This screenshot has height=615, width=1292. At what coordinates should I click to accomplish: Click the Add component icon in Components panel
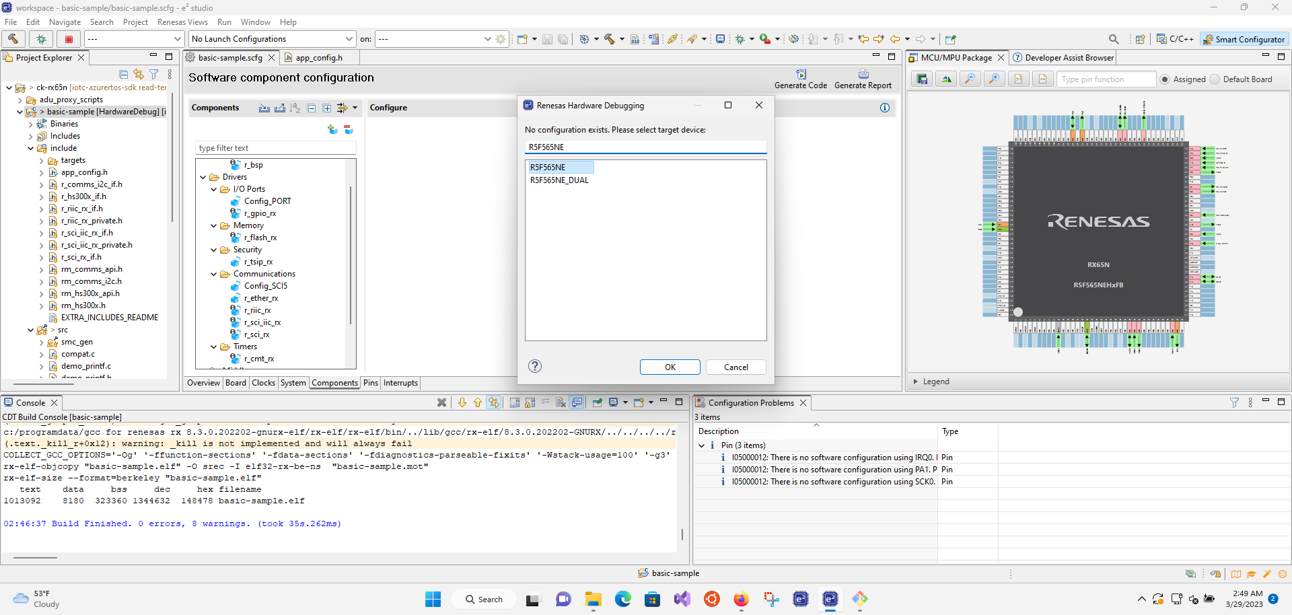(x=332, y=129)
